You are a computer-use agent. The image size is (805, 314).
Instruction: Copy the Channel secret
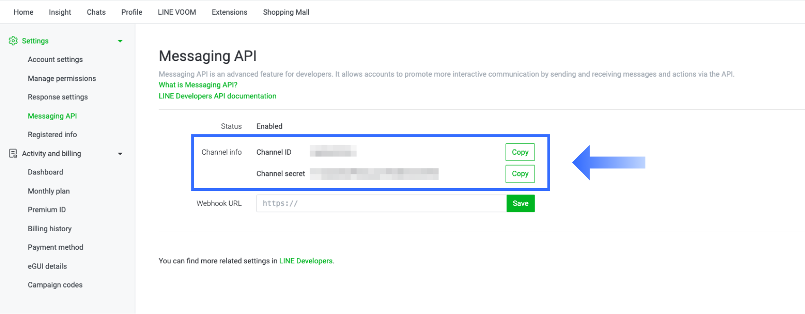point(520,174)
